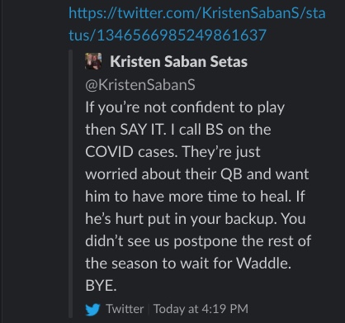Click the "Today at 4:19 PM" timestamp
345x323 pixels.
[x=201, y=309]
